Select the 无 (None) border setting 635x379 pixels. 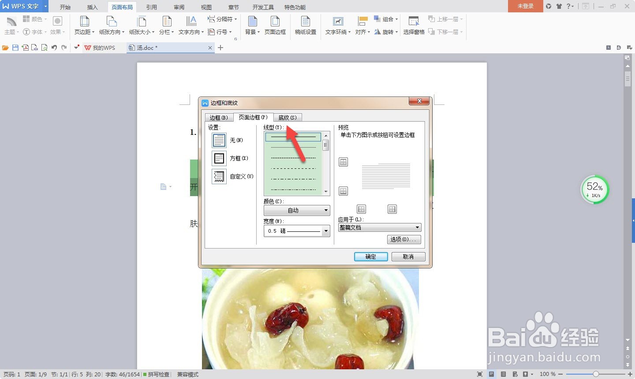click(219, 140)
